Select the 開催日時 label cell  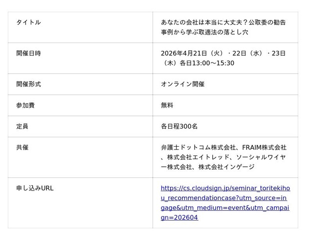click(x=28, y=53)
